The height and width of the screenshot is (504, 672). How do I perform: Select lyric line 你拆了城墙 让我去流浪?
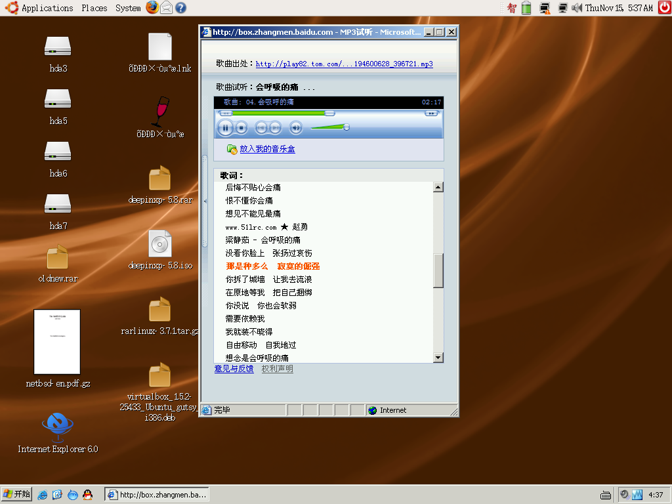tap(268, 280)
